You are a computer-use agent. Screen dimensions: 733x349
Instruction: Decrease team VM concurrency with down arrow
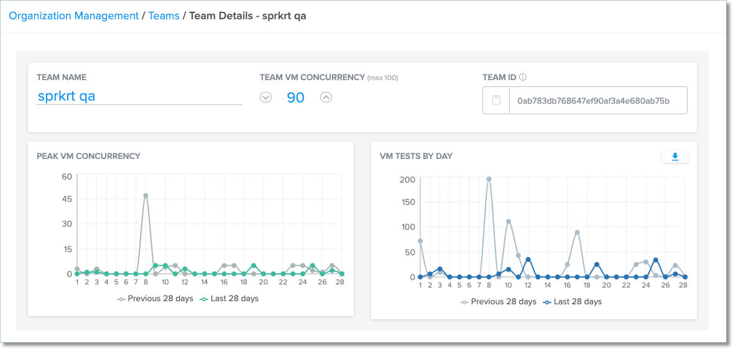tap(265, 97)
